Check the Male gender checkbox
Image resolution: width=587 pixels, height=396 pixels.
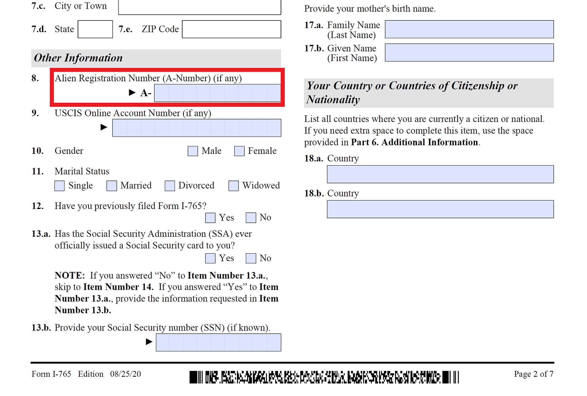coord(193,151)
